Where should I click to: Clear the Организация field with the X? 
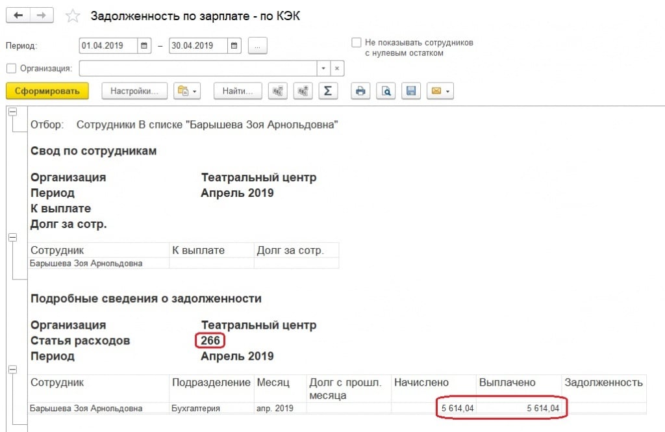pyautogui.click(x=337, y=68)
